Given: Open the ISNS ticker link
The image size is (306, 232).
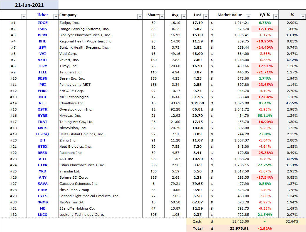Looking at the screenshot, I should [43, 29].
